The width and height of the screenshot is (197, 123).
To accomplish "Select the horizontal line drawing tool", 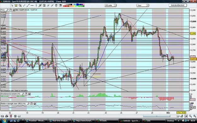I will coord(32,5).
